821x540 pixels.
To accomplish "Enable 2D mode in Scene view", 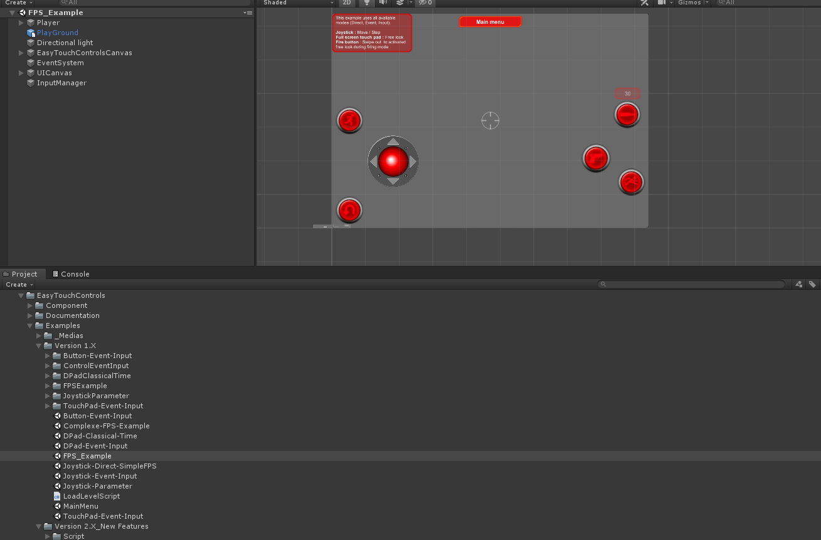I will tap(347, 3).
